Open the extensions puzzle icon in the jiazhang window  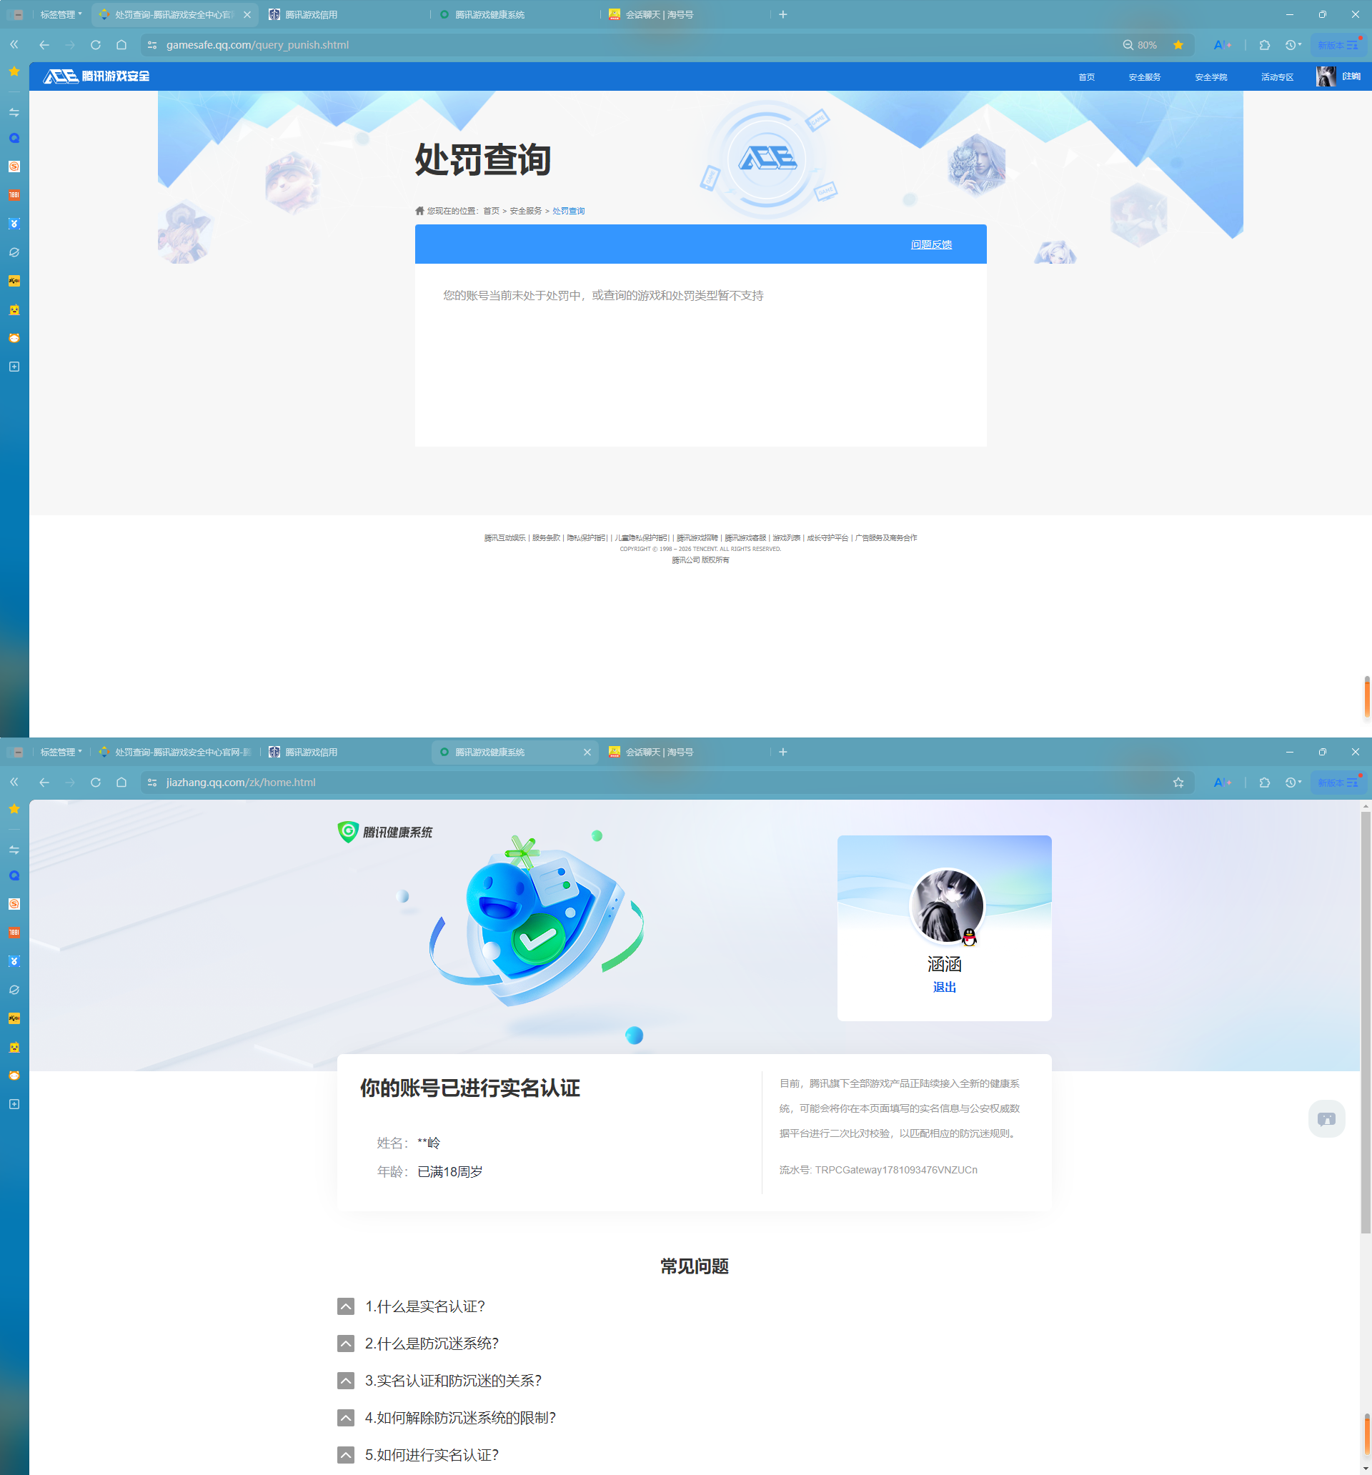[x=1265, y=782]
